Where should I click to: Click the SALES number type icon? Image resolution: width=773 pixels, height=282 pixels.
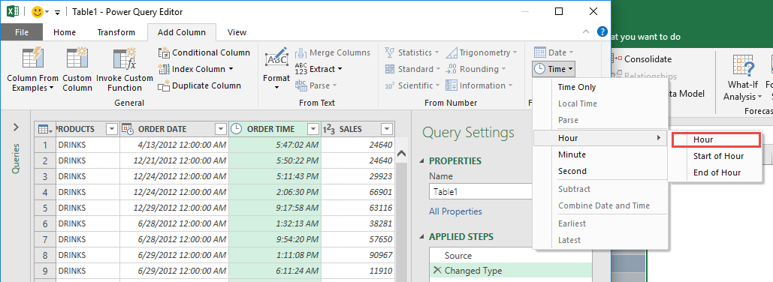tap(329, 130)
